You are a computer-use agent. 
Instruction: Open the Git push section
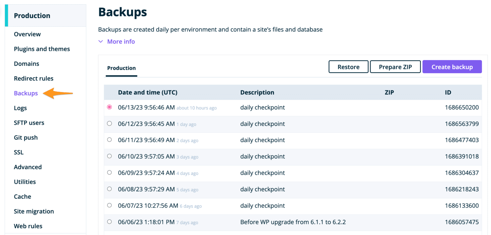pyautogui.click(x=26, y=137)
